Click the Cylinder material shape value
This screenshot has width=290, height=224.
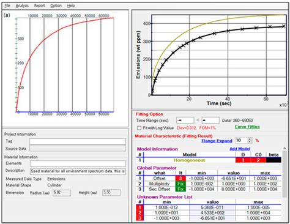pos(54,185)
